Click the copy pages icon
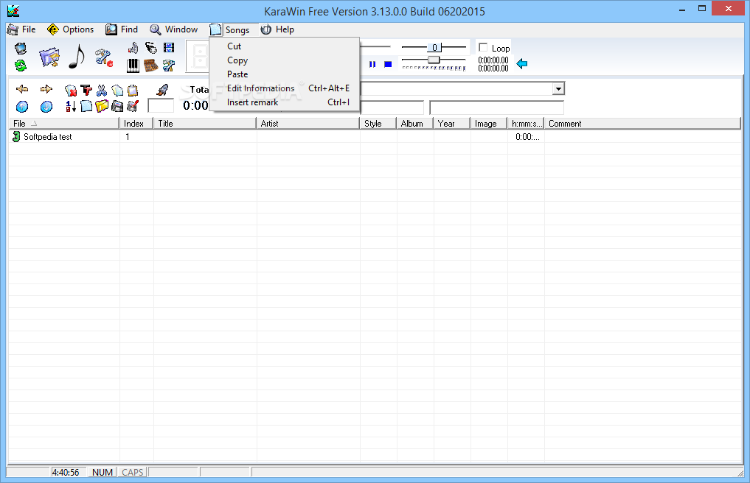This screenshot has width=750, height=483. click(x=117, y=91)
